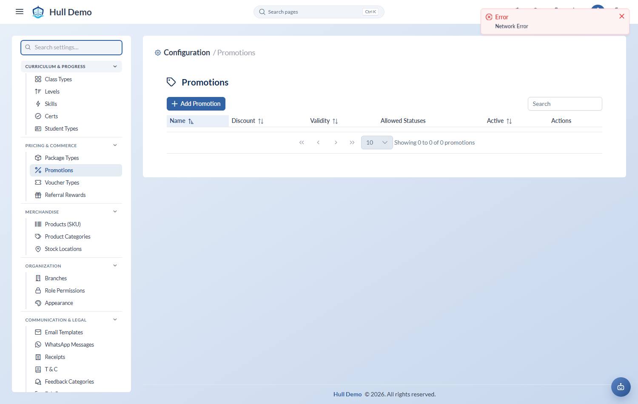Click the Appearance palette icon
638x404 pixels.
tap(38, 303)
